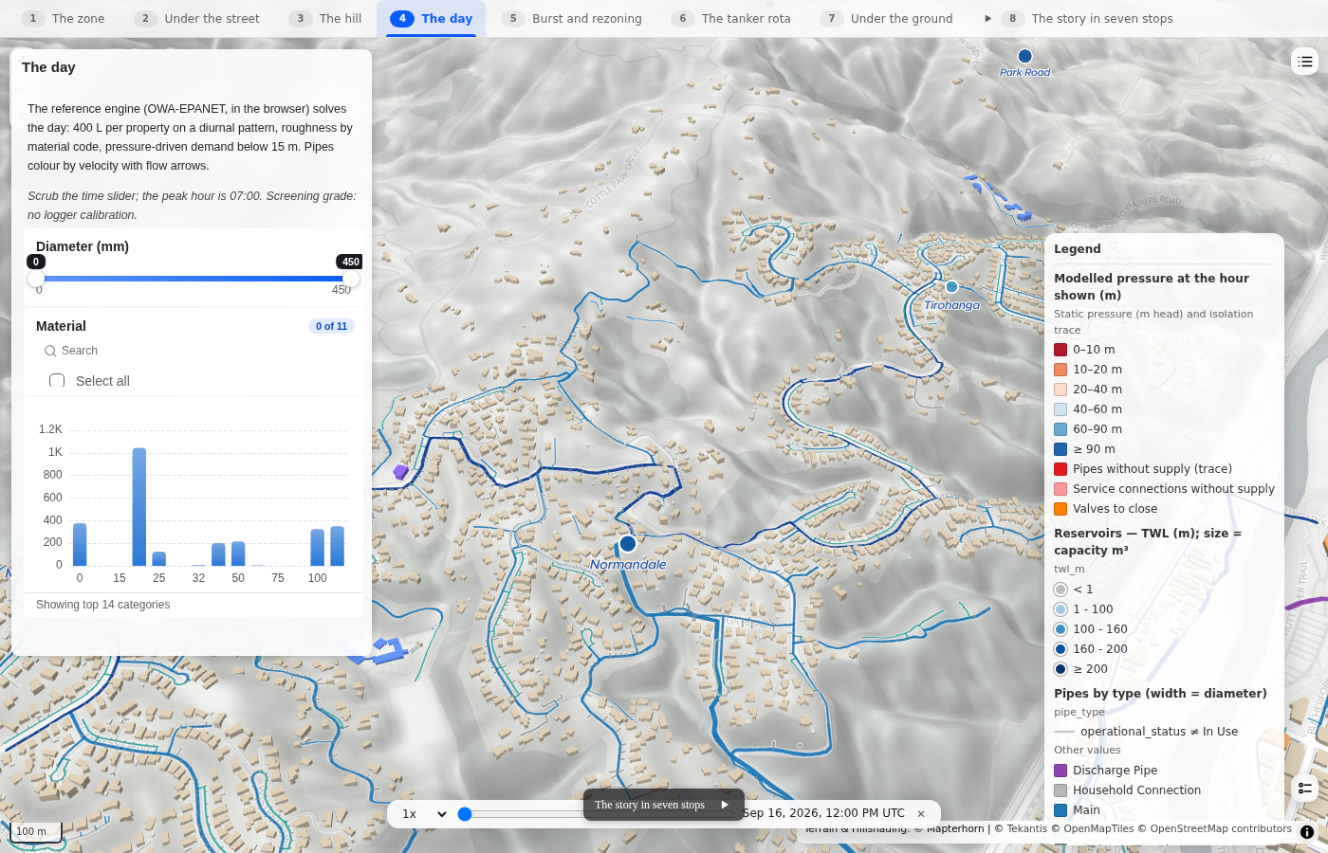Click the Park Road reservoir marker

pyautogui.click(x=1024, y=56)
